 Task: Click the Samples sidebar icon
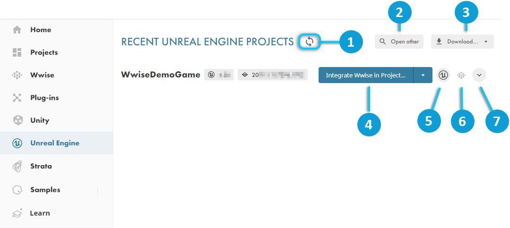(x=17, y=190)
